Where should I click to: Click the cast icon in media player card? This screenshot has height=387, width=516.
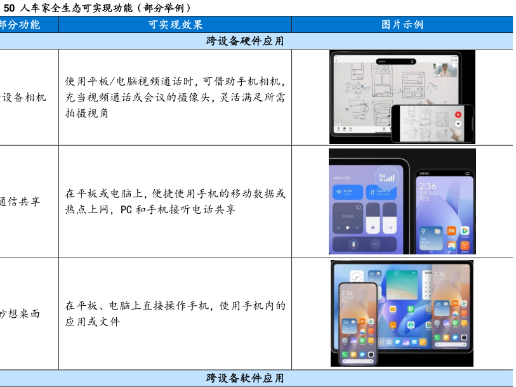tap(359, 207)
